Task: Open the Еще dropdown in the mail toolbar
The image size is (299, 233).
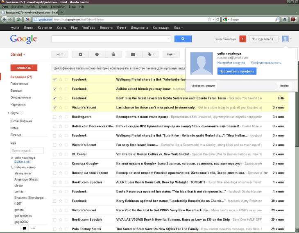Action: point(171,54)
